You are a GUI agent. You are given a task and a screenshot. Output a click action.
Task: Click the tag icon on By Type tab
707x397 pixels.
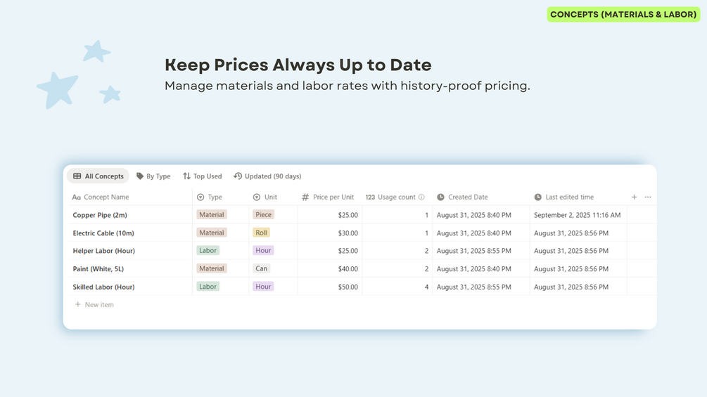tap(140, 176)
